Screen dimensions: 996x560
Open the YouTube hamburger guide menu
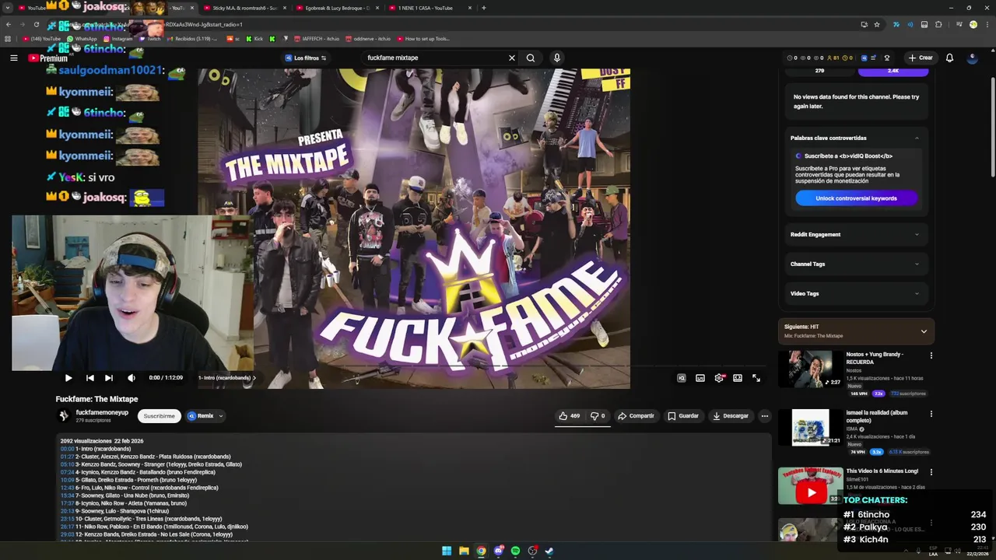coord(13,58)
